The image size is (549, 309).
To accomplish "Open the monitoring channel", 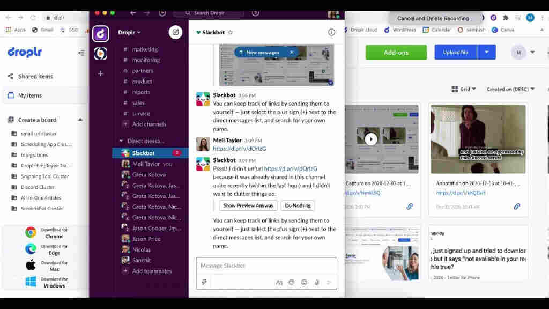I will coord(146,60).
